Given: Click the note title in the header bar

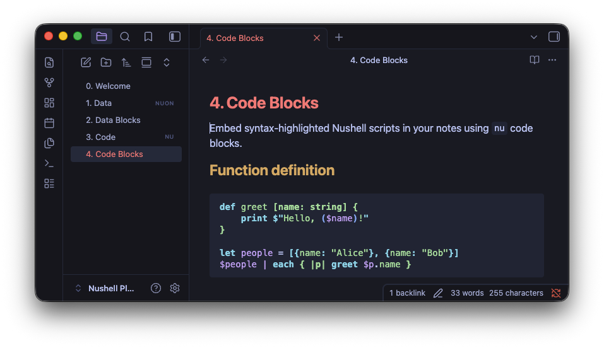Looking at the screenshot, I should click(x=379, y=60).
